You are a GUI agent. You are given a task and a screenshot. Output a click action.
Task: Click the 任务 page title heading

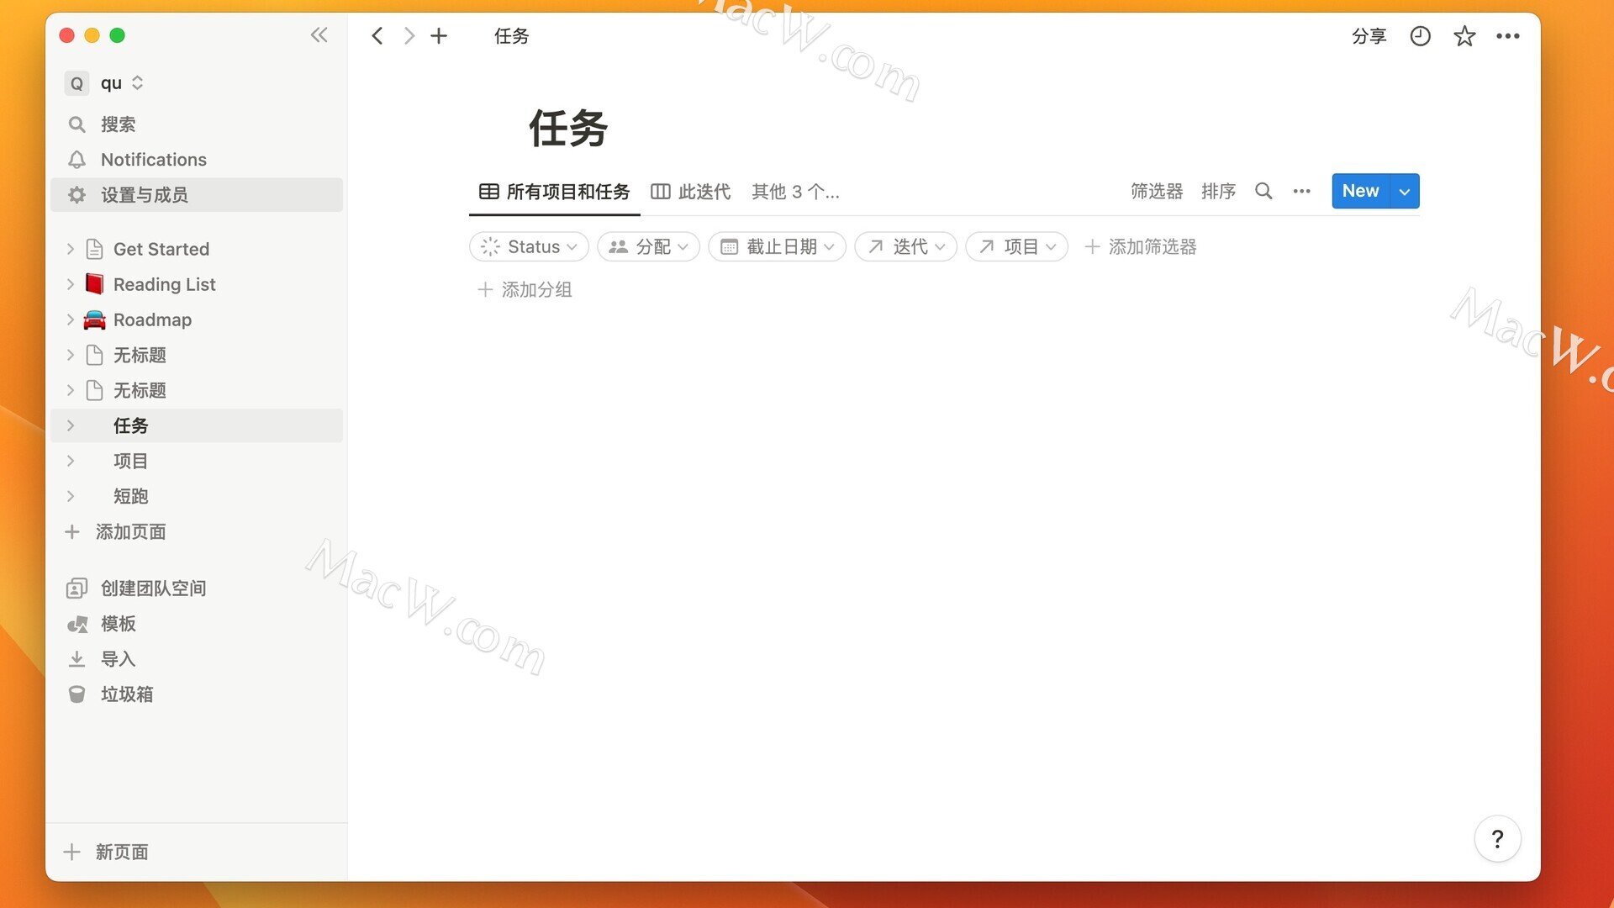click(568, 129)
